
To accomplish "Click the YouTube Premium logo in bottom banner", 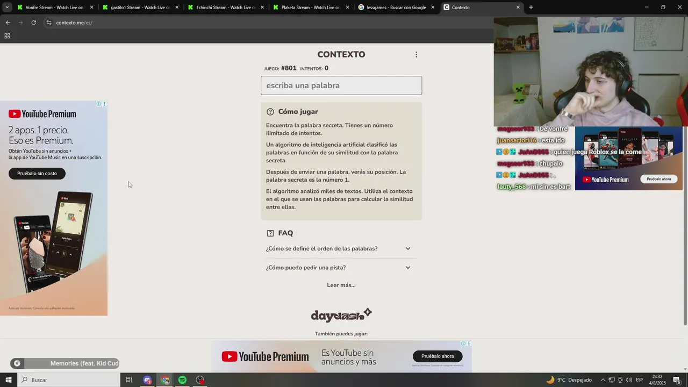I will point(265,356).
